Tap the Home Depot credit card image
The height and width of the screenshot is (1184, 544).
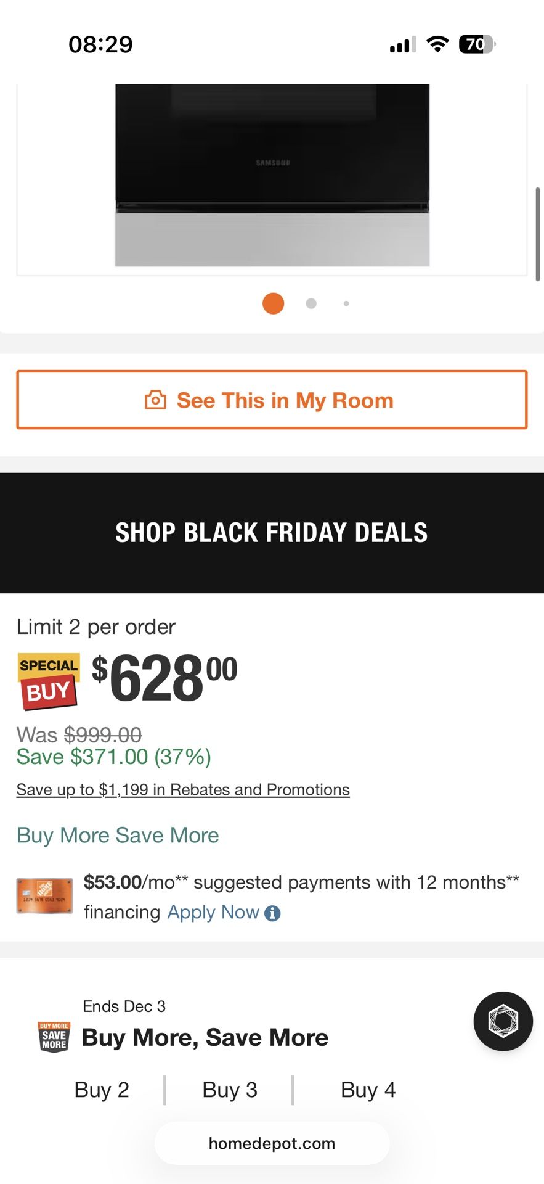tap(44, 896)
